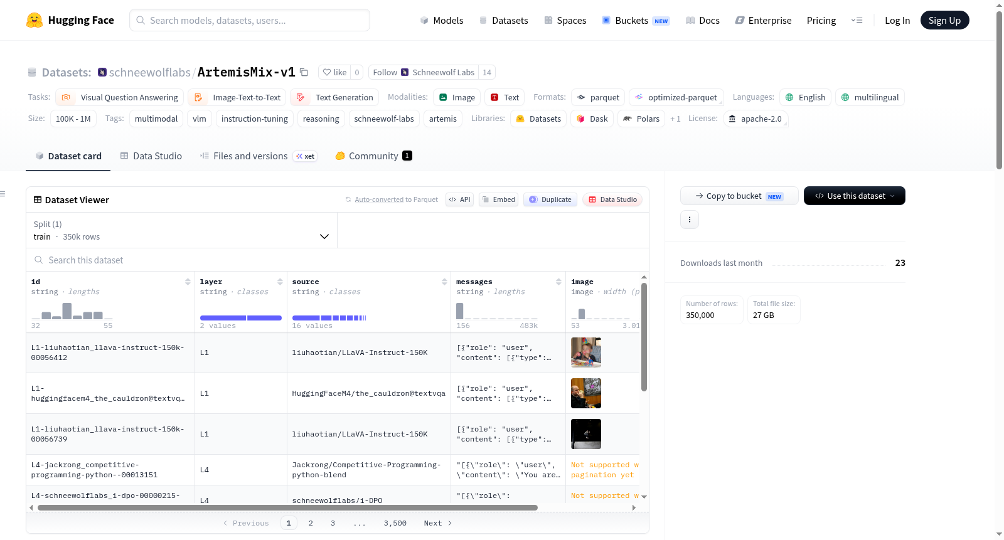1004x540 pixels.
Task: Open the Text Generation task tag
Action: (x=334, y=97)
